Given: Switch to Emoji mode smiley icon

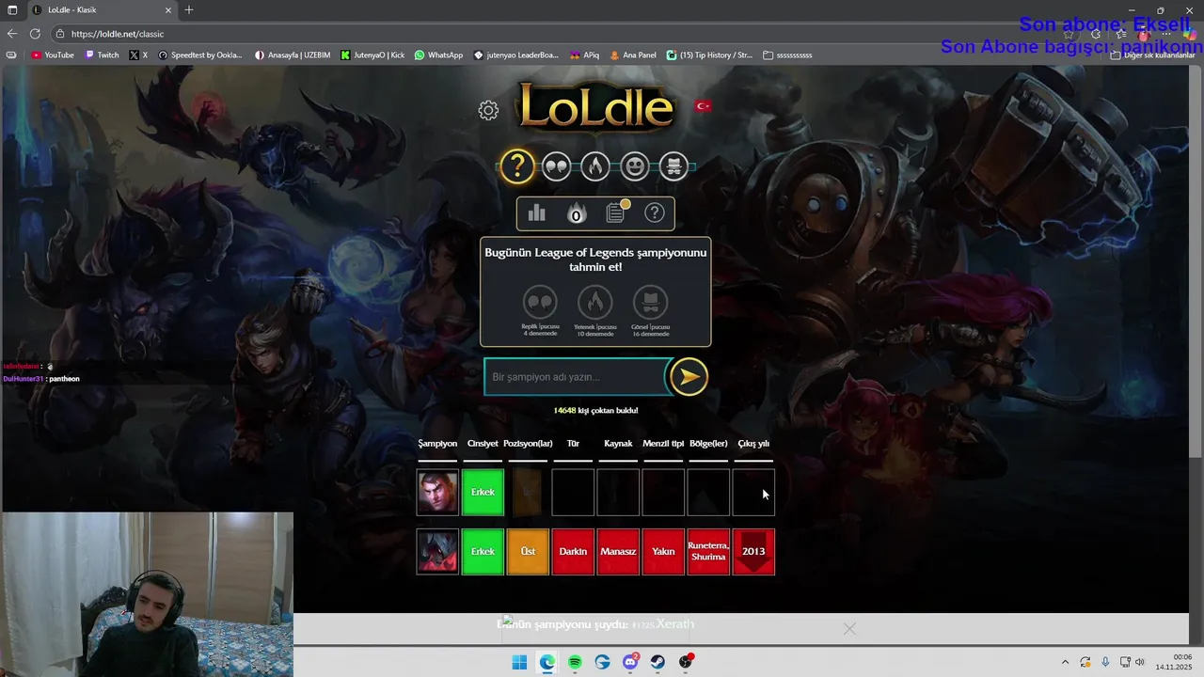Looking at the screenshot, I should click(x=635, y=166).
